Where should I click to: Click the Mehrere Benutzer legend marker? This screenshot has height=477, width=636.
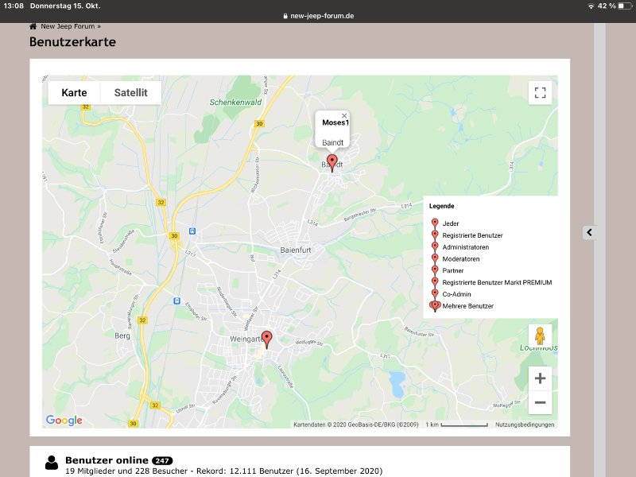pos(435,306)
